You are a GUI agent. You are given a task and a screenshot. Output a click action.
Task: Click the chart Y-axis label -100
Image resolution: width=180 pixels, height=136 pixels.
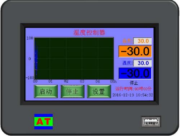[30, 78]
